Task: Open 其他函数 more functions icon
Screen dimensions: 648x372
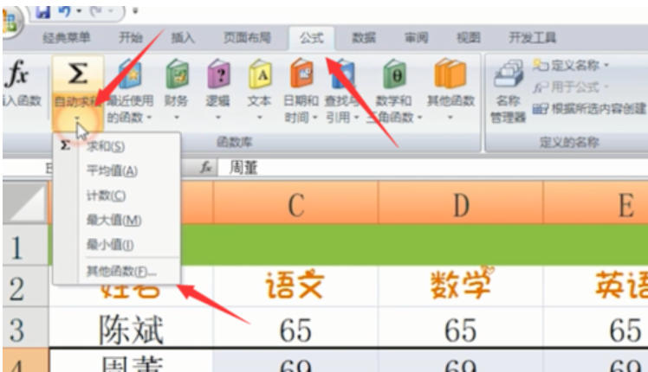Action: click(x=450, y=74)
